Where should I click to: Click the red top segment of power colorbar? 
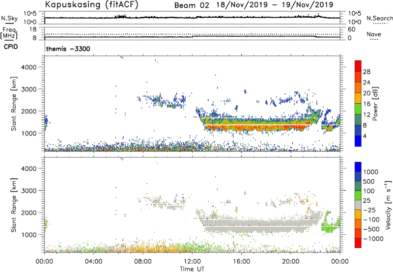click(x=358, y=66)
